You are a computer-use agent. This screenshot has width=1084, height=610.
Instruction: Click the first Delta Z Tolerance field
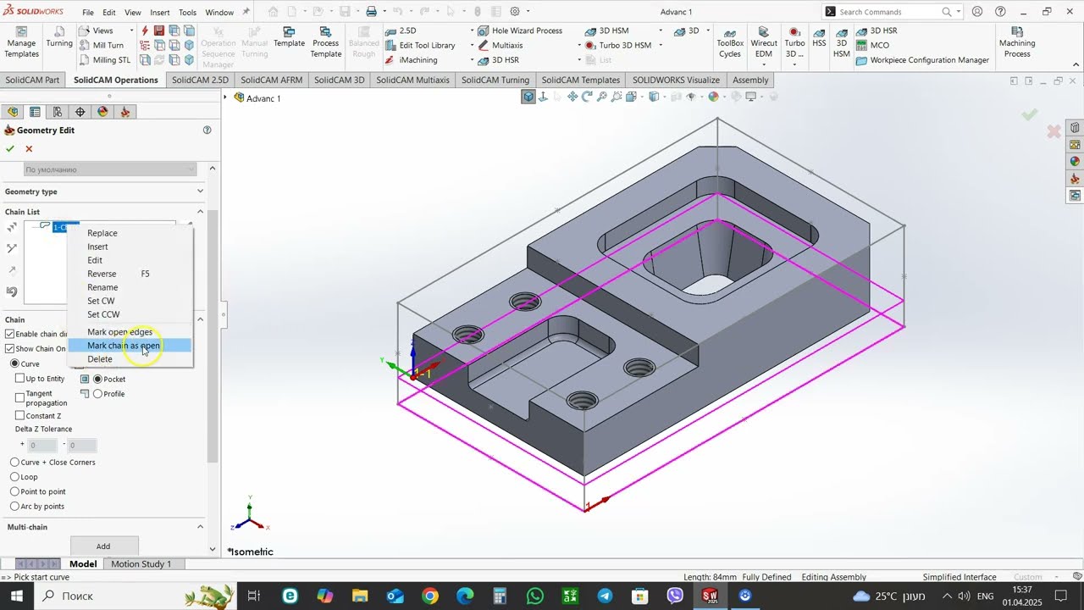(42, 446)
